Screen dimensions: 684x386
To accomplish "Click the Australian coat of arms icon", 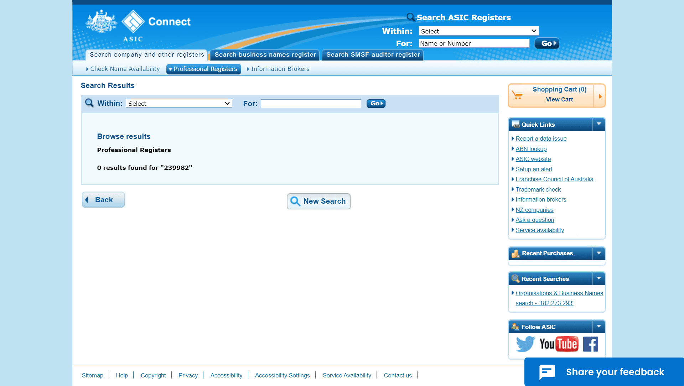I will 102,21.
